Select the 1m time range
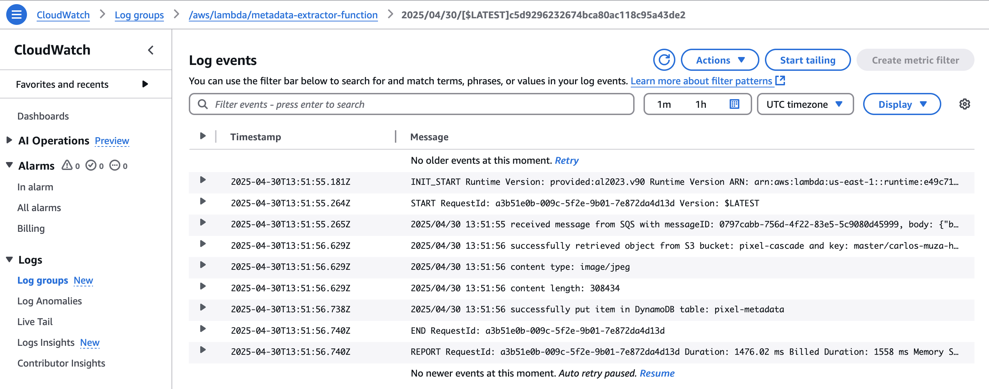This screenshot has width=989, height=389. (x=664, y=104)
